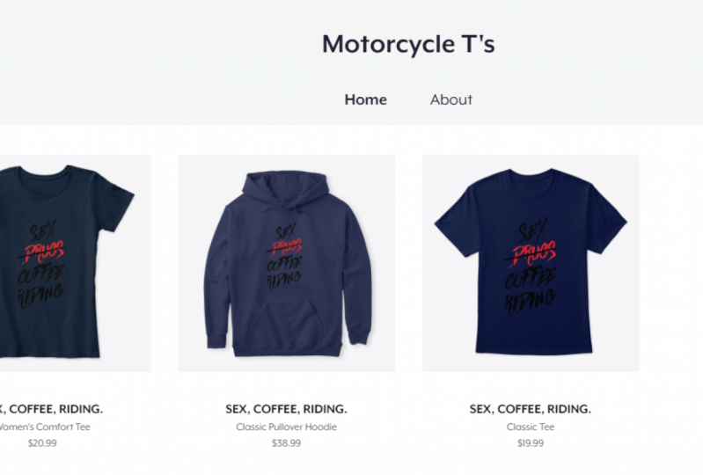Click the $38.99 hoodie price
Viewport: 703px width, 475px height.
point(286,443)
